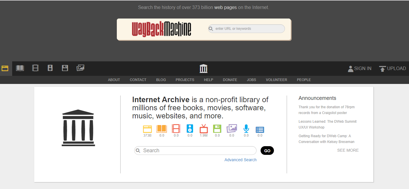The width and height of the screenshot is (409, 189).
Task: Click the black GO button
Action: (267, 151)
